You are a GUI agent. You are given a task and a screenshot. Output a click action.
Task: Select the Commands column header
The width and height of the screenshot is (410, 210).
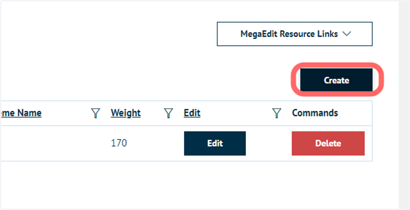[315, 113]
